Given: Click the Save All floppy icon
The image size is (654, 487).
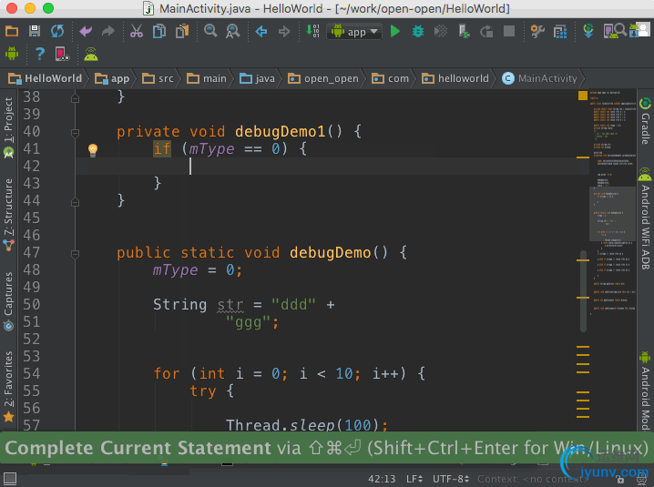Looking at the screenshot, I should (35, 31).
